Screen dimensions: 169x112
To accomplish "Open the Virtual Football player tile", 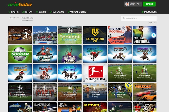I will coord(145,35).
